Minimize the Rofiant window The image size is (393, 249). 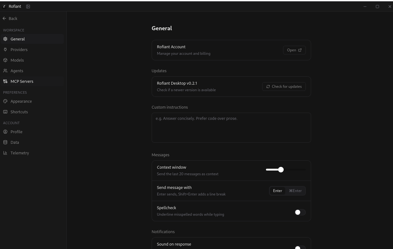pyautogui.click(x=365, y=7)
